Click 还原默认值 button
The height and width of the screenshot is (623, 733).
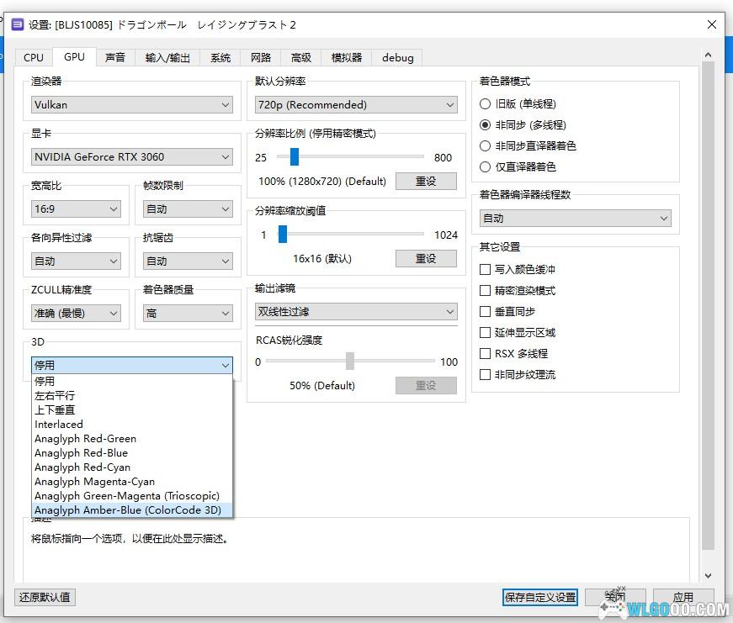pyautogui.click(x=45, y=598)
